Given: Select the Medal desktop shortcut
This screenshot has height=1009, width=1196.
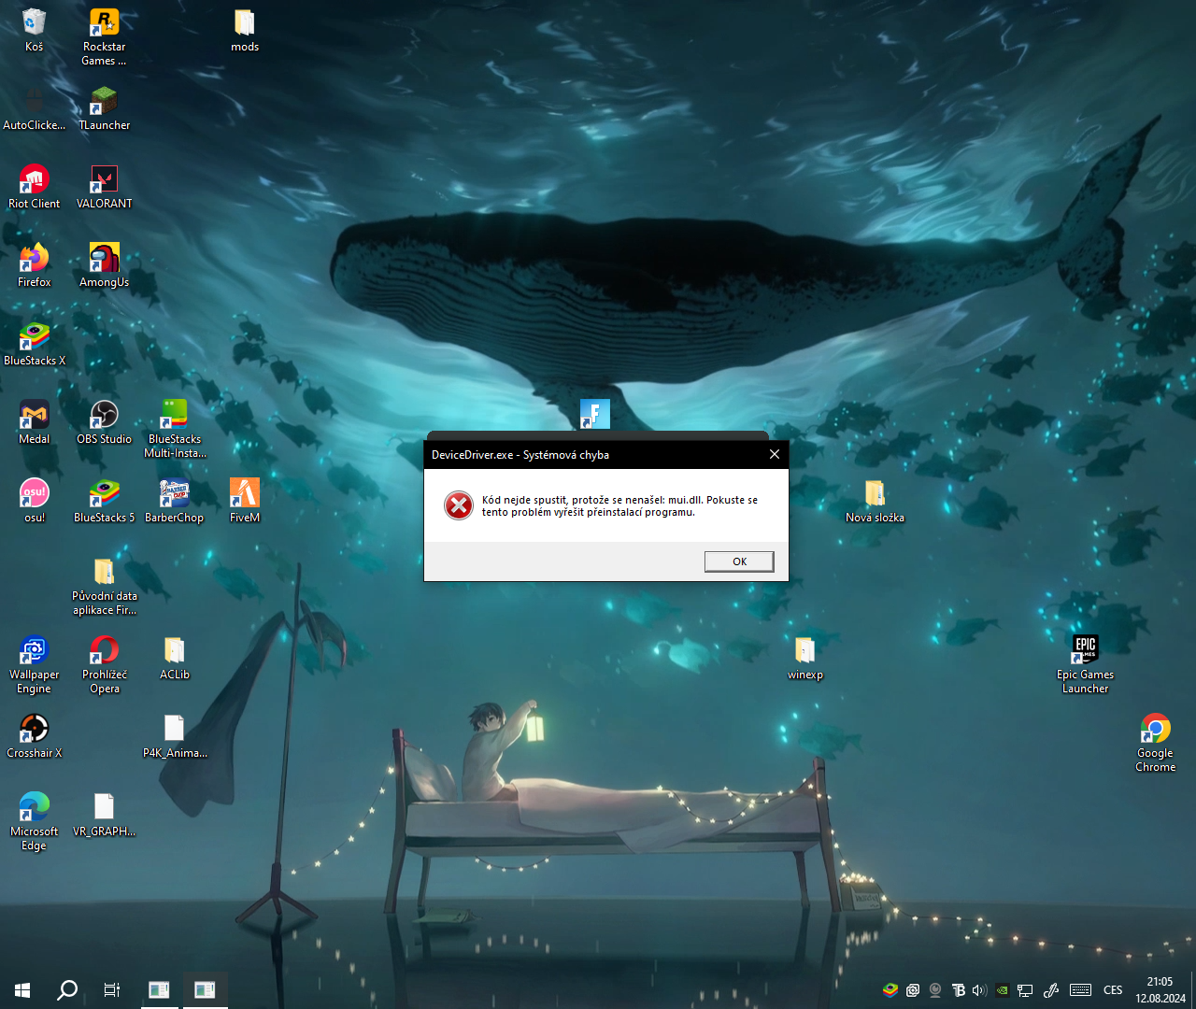Looking at the screenshot, I should click(35, 422).
